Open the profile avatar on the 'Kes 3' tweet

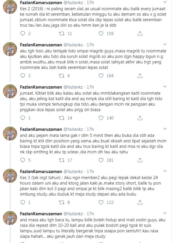click(10, 176)
